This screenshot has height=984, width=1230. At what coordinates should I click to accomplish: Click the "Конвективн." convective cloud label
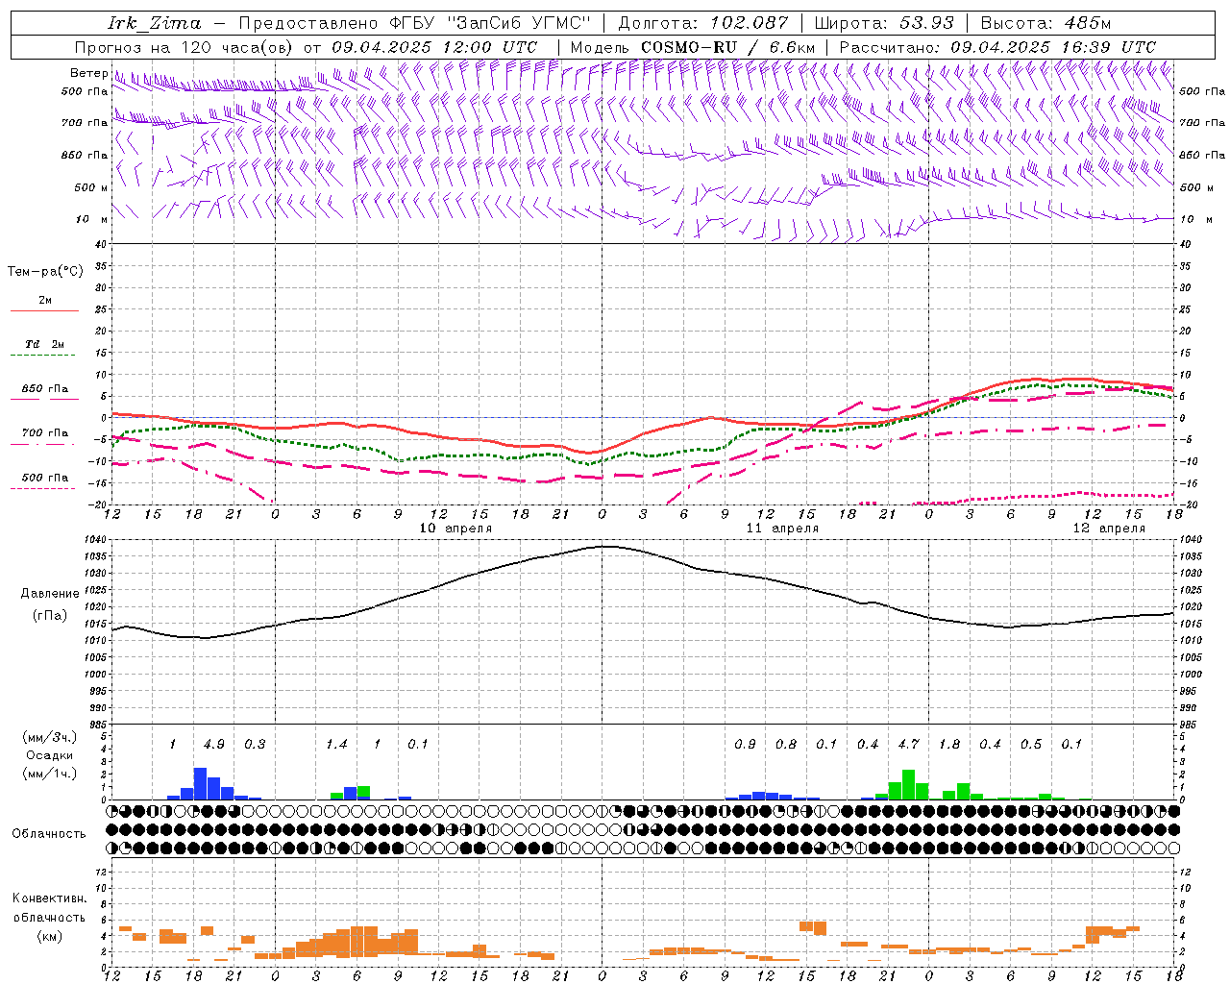coord(49,898)
